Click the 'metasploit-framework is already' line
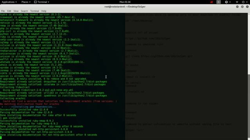The width and height of the screenshot is (250, 140). (47, 20)
